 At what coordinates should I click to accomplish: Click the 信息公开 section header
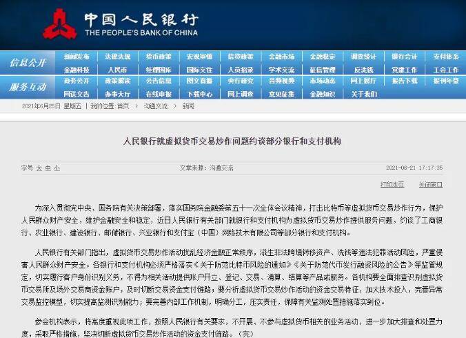pyautogui.click(x=28, y=63)
